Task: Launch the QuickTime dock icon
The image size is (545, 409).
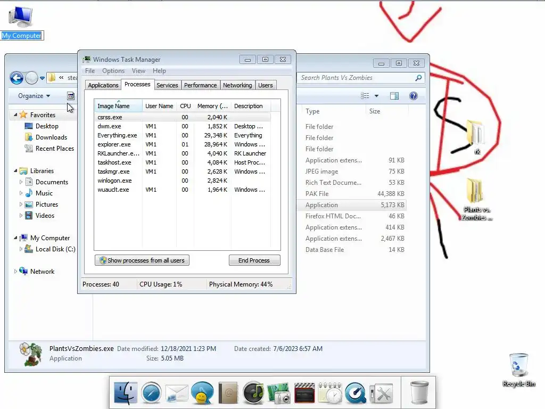Action: click(355, 394)
